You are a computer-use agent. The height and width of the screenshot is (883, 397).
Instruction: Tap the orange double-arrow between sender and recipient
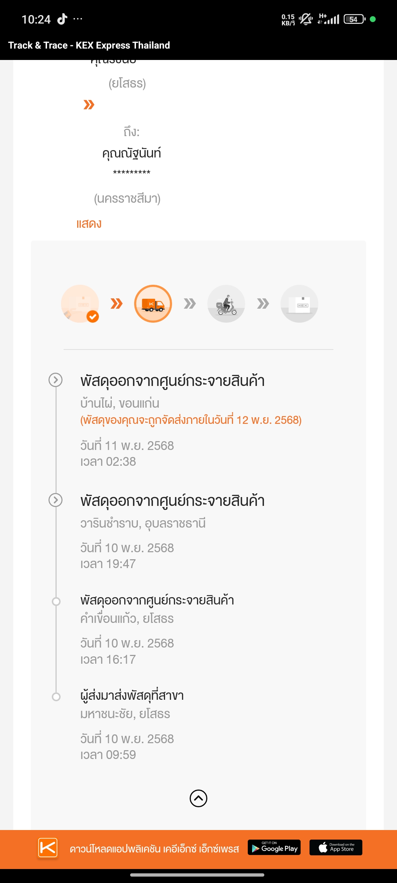tap(89, 105)
